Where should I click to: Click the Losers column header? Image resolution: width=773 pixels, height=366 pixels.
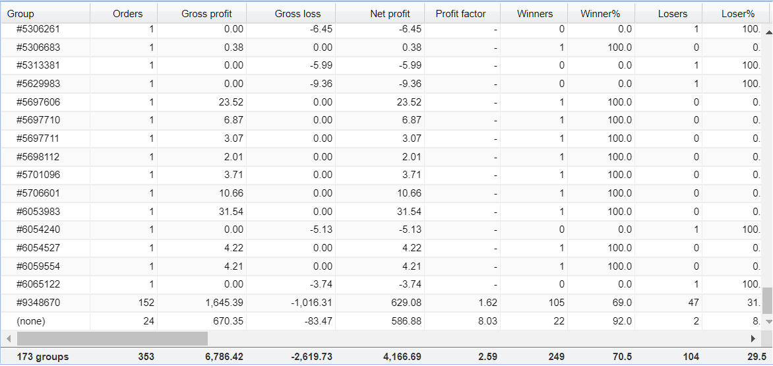click(x=669, y=13)
